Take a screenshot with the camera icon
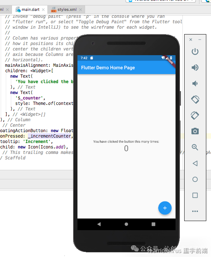 (195, 131)
